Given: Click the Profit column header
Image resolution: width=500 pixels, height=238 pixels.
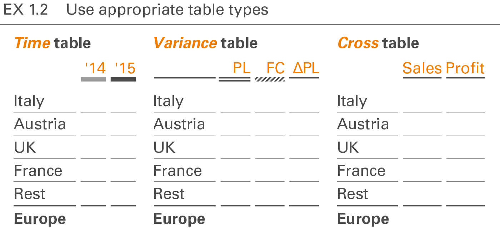Looking at the screenshot, I should tap(465, 68).
